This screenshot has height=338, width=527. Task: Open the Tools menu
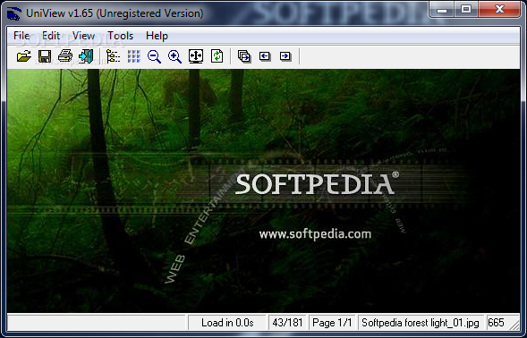click(120, 36)
